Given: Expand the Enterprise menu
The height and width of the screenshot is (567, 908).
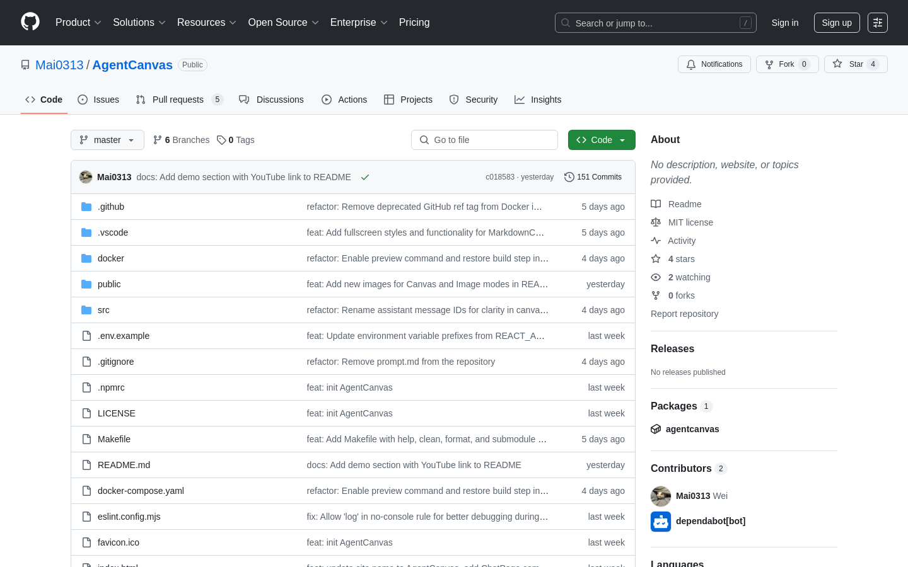Looking at the screenshot, I should [x=359, y=23].
